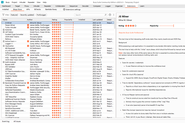Image resolution: width=185 pixels, height=123 pixels.
Task: Click the Extensions settings gear icon
Action: click(x=64, y=10)
